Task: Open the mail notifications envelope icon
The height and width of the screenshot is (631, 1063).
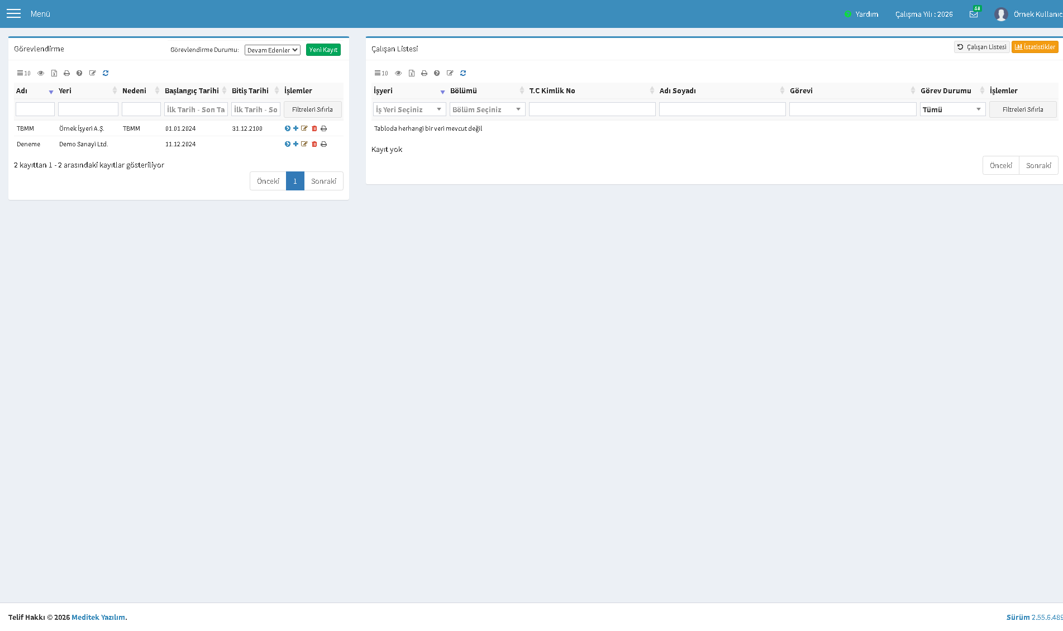Action: pyautogui.click(x=974, y=15)
